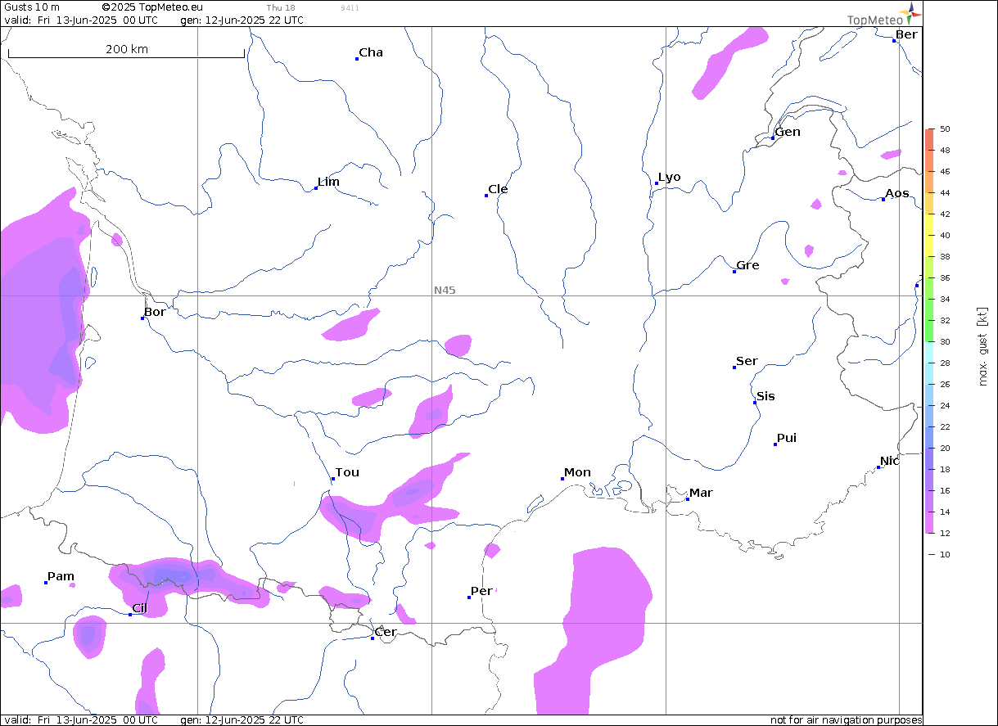Select the Gen city label

[x=788, y=132]
